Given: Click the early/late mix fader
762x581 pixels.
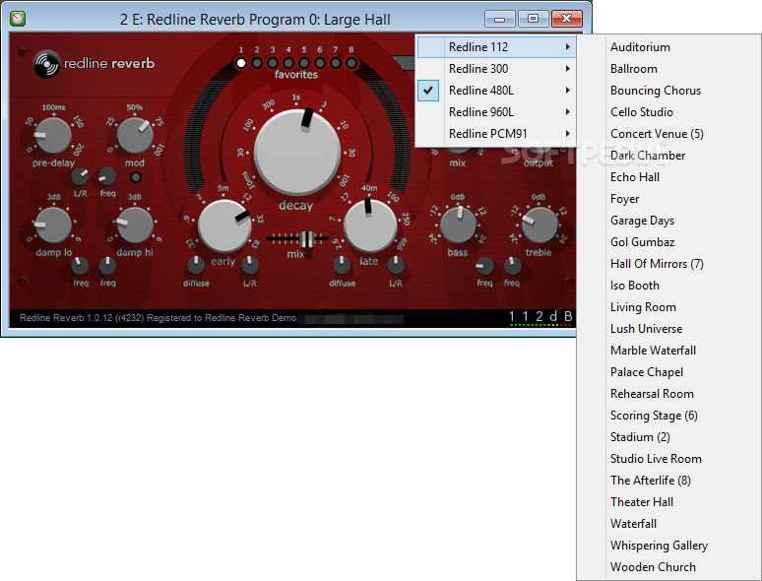Looking at the screenshot, I should coord(306,238).
